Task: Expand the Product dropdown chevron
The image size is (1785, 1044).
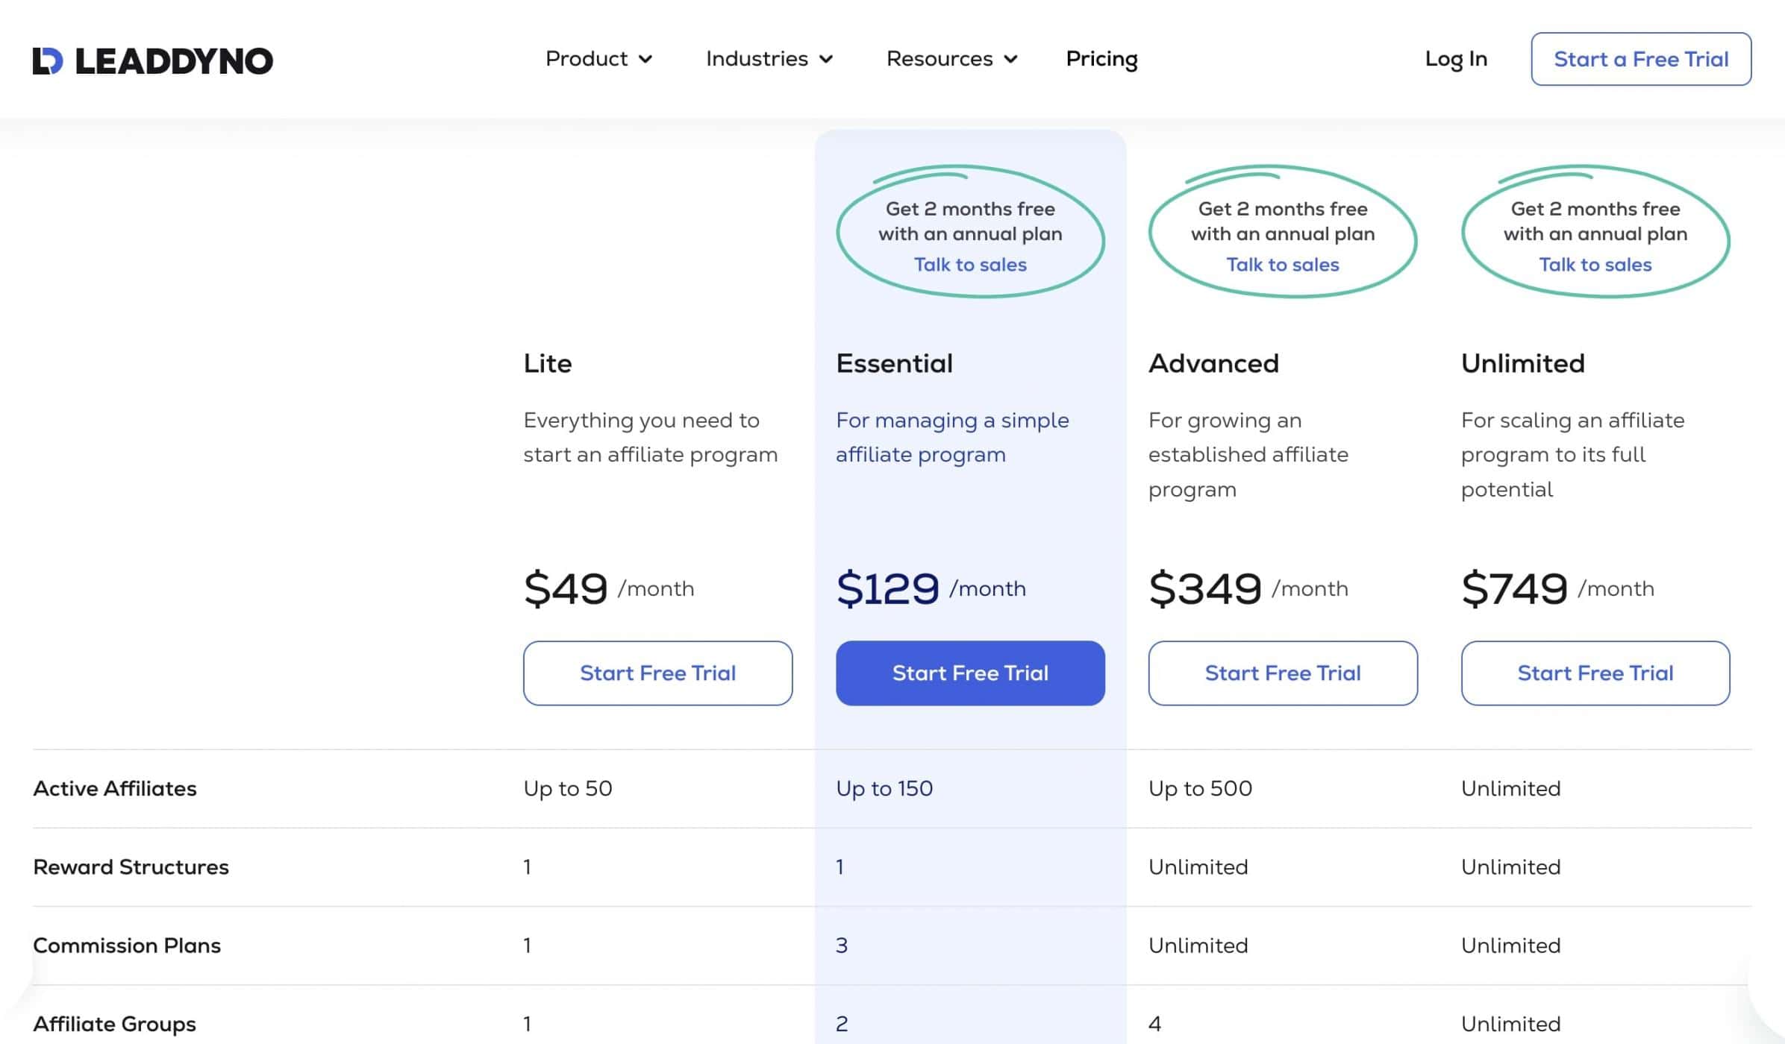Action: [x=645, y=59]
